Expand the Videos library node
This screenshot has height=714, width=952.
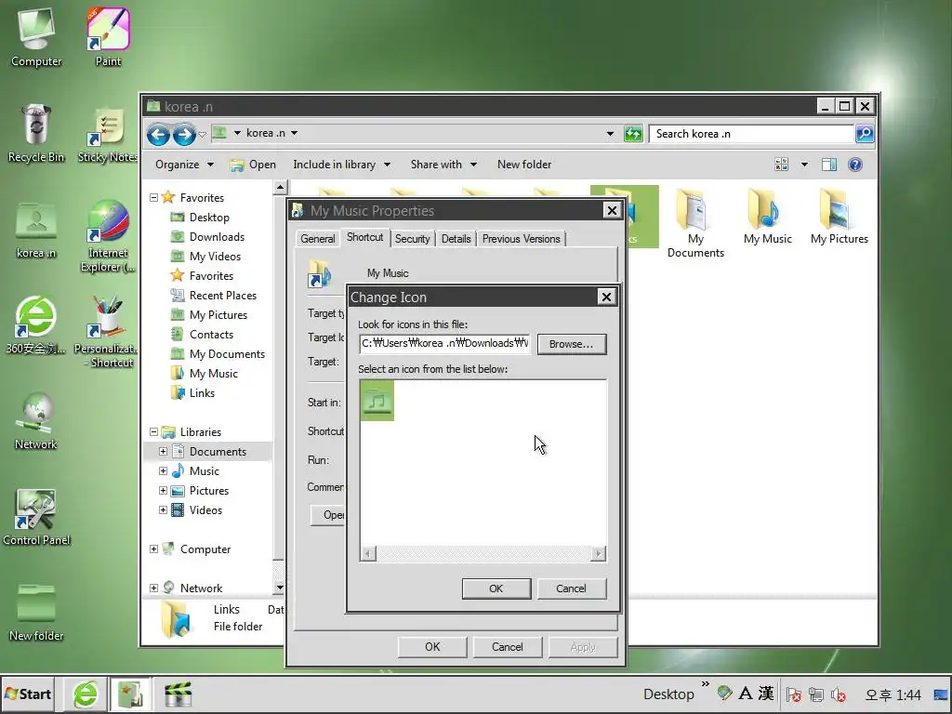164,510
